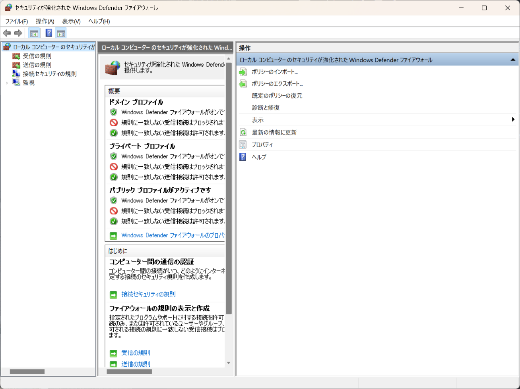Click green arrow icon beside 接続セキュリティの規則 link
The image size is (520, 389).
[x=114, y=295]
